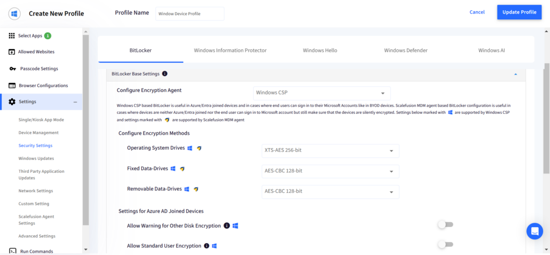Screen dimensions: 550x255
Task: Click the Profile Name input field
Action: point(190,13)
